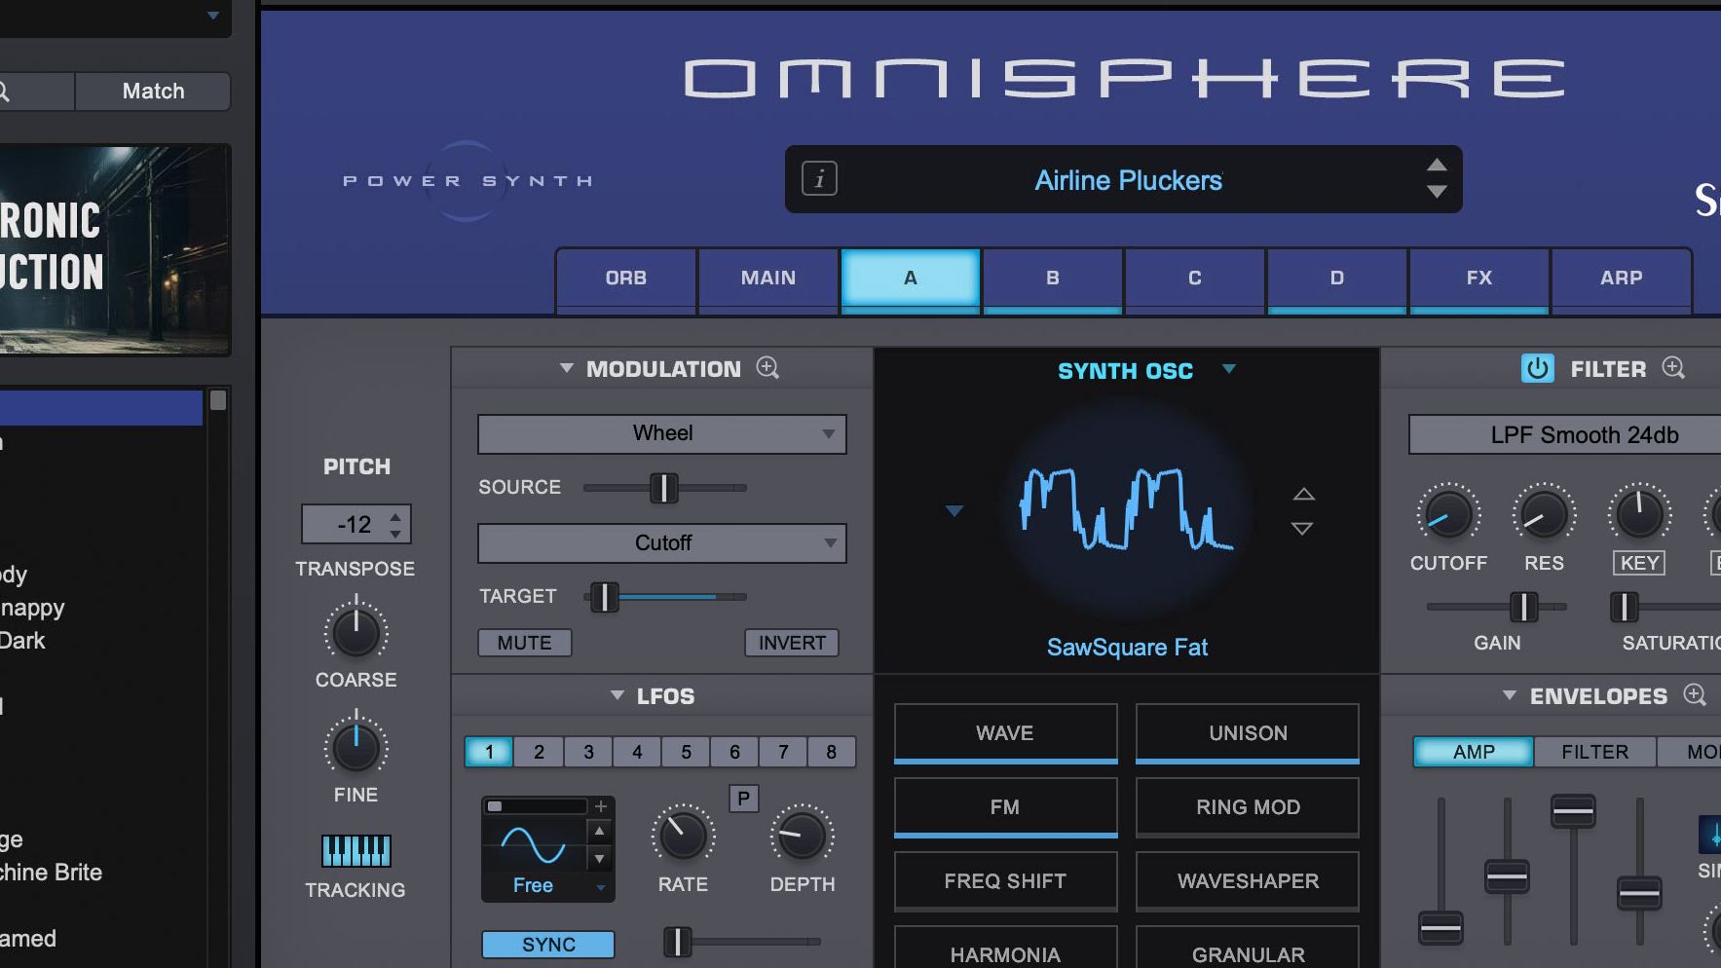Toggle the LFO Sync button
The width and height of the screenshot is (1721, 968).
(x=548, y=945)
